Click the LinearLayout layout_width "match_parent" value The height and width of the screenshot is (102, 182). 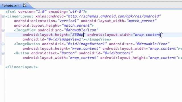point(142,21)
